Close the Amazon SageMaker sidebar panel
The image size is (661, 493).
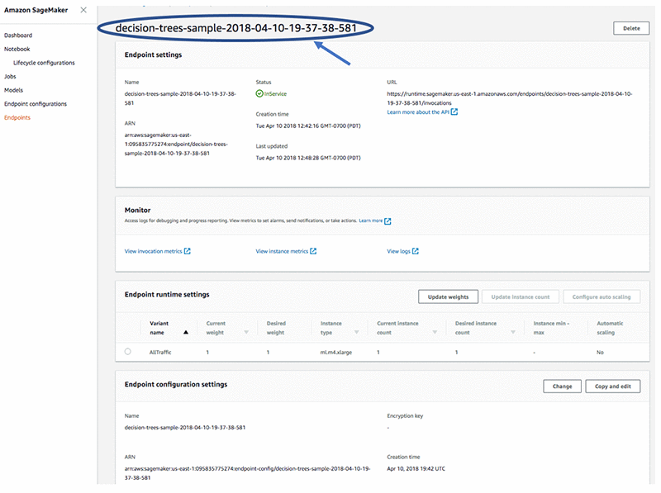83,10
